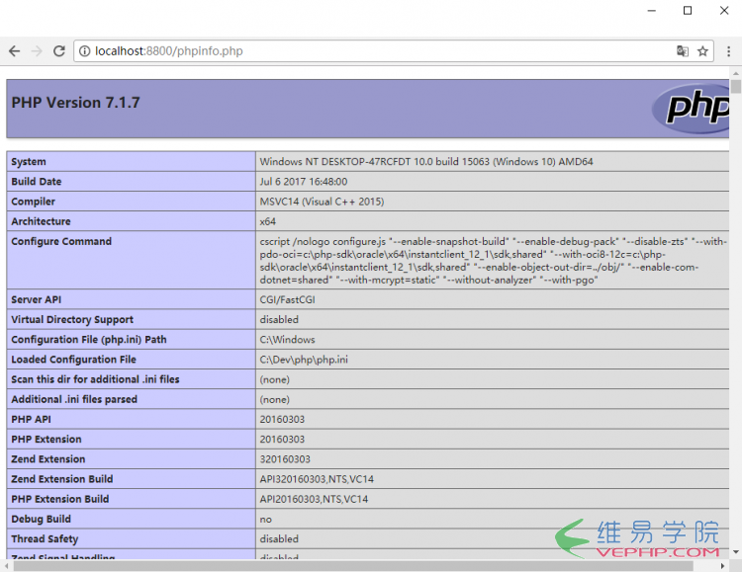Image resolution: width=742 pixels, height=572 pixels.
Task: Click the '320160303' value
Action: [x=285, y=459]
